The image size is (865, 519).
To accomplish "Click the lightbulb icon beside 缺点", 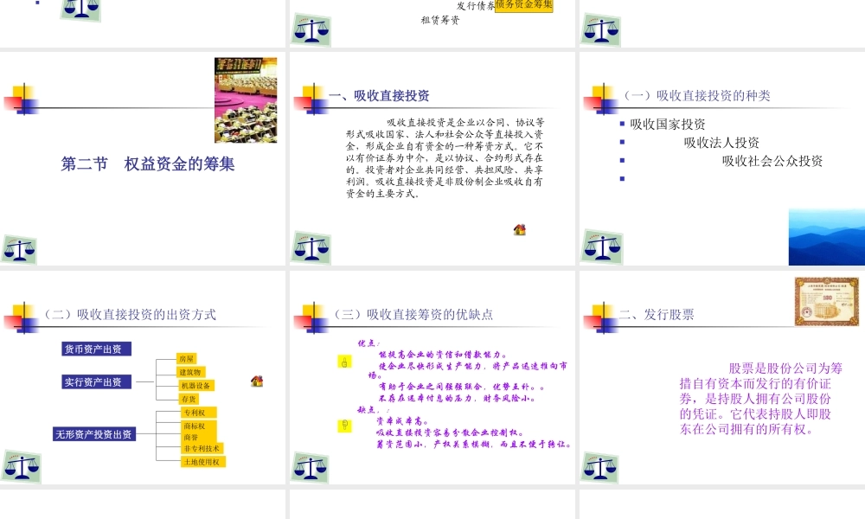I will (x=344, y=425).
